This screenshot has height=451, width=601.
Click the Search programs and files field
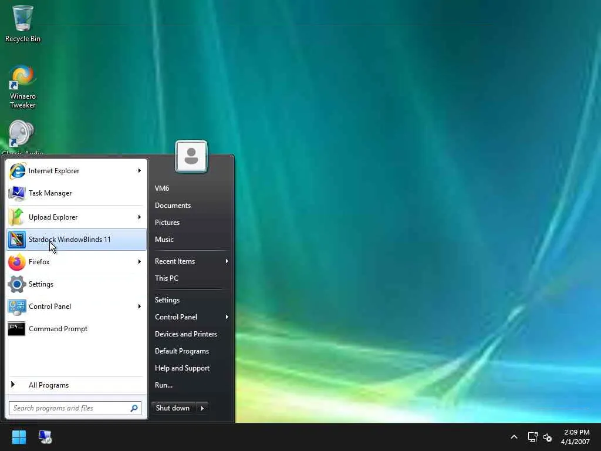75,408
